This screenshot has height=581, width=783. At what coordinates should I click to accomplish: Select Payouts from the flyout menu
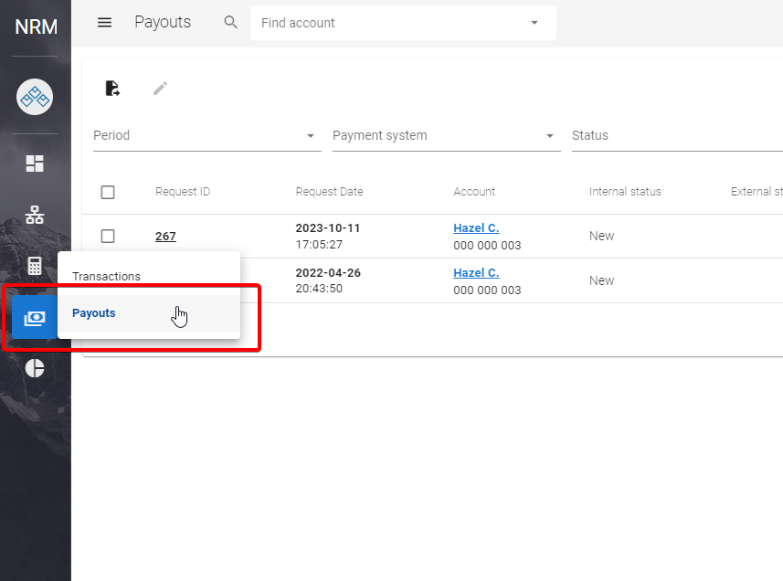(x=95, y=313)
